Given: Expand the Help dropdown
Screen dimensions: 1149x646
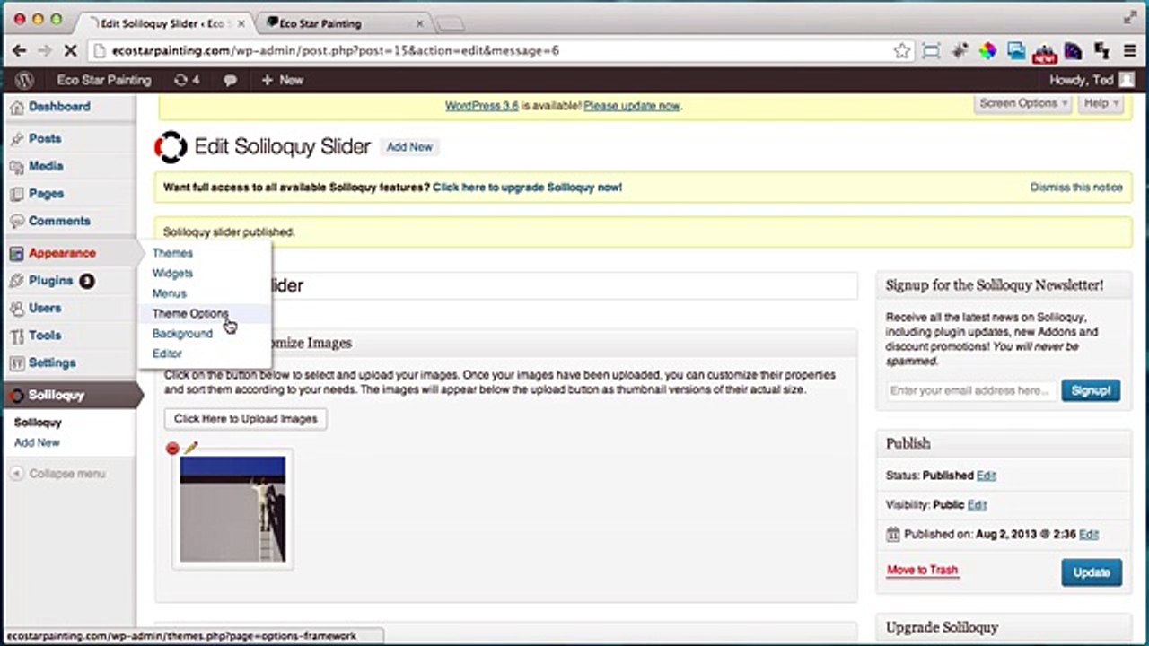Looking at the screenshot, I should point(1101,103).
